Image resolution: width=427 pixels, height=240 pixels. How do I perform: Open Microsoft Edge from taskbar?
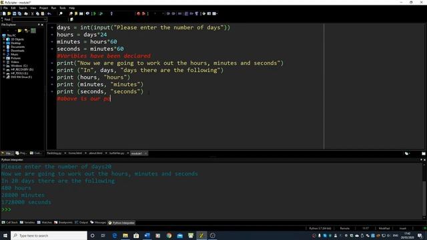pyautogui.click(x=114, y=235)
